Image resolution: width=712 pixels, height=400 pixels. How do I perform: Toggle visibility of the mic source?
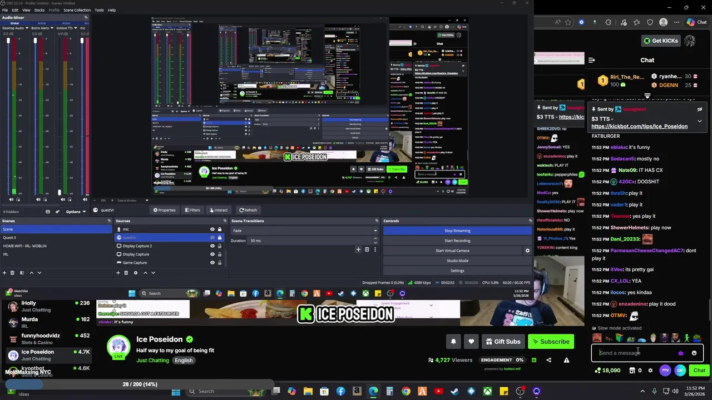pos(212,229)
